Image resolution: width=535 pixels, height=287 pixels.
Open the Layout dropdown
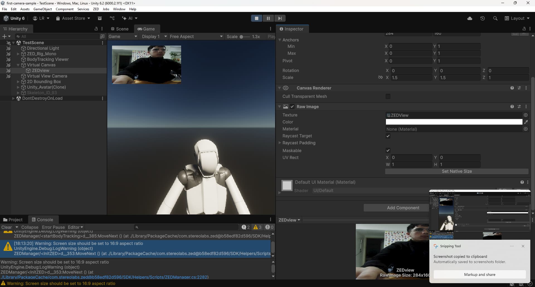517,18
